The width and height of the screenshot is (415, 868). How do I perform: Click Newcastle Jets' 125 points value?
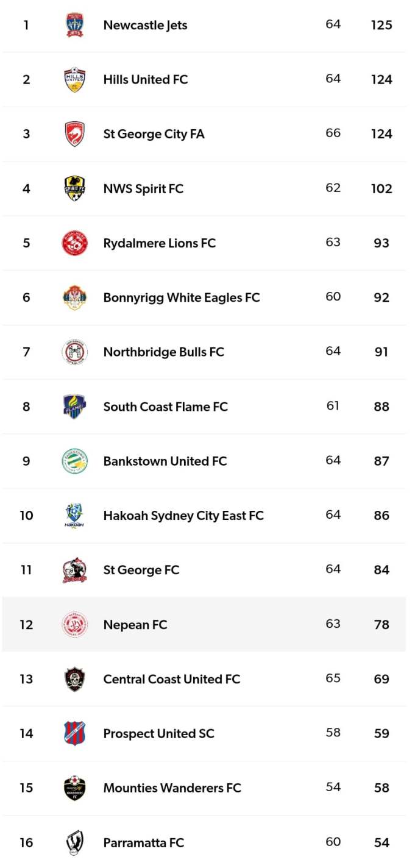coord(381,25)
